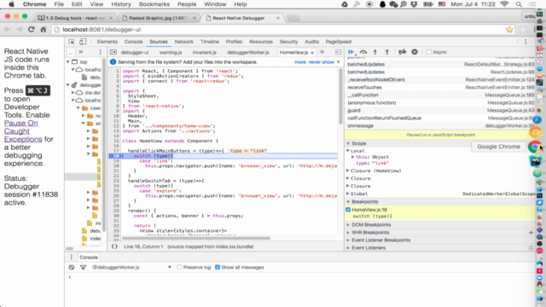Clear console log icon
Viewport: 546px width, 307px height.
[72, 267]
